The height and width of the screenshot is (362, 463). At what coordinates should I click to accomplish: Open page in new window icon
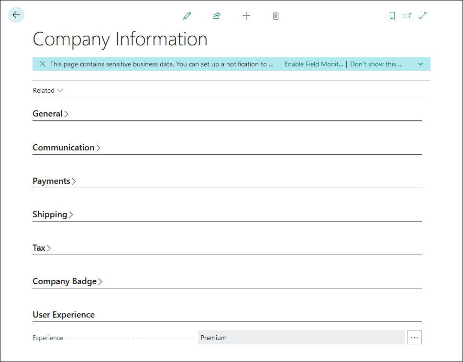pos(407,16)
